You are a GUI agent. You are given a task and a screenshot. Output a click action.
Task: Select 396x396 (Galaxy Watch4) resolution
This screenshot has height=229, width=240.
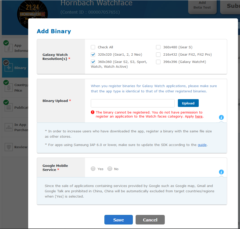pyautogui.click(x=158, y=62)
